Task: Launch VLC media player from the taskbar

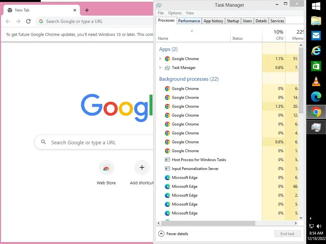Action: tap(316, 81)
